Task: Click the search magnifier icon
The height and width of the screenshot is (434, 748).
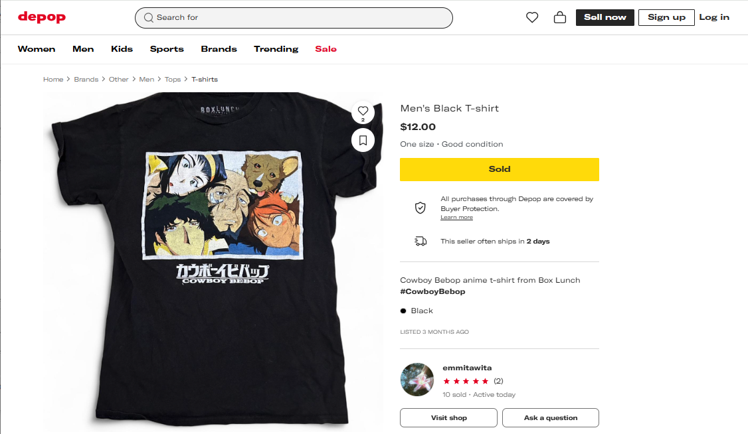Action: point(149,17)
